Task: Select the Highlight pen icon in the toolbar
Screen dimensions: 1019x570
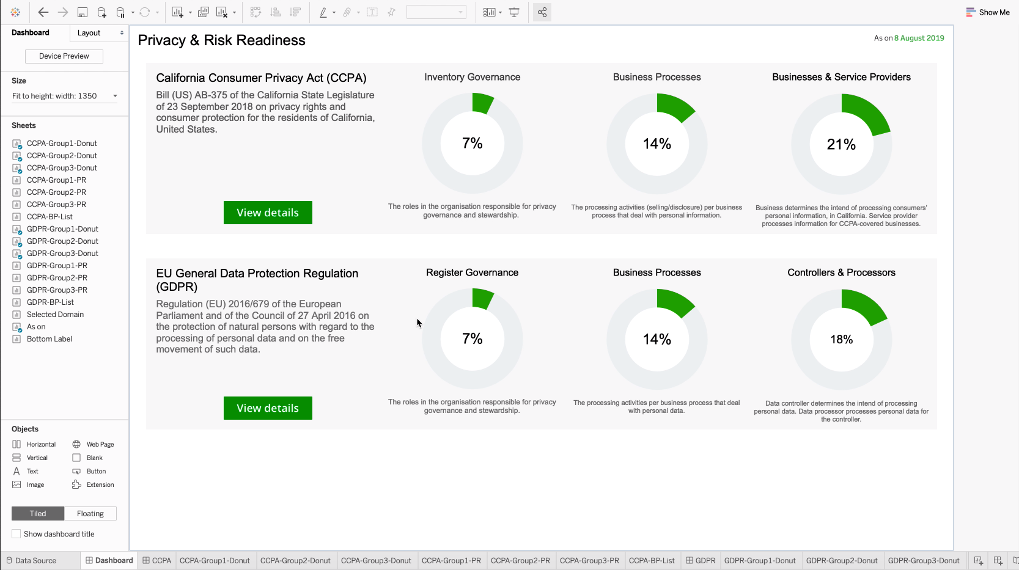Action: point(325,12)
